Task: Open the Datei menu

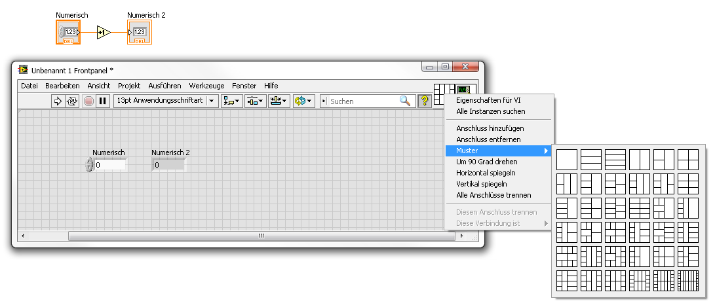Action: (29, 86)
